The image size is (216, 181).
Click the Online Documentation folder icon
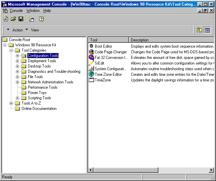(x=17, y=109)
